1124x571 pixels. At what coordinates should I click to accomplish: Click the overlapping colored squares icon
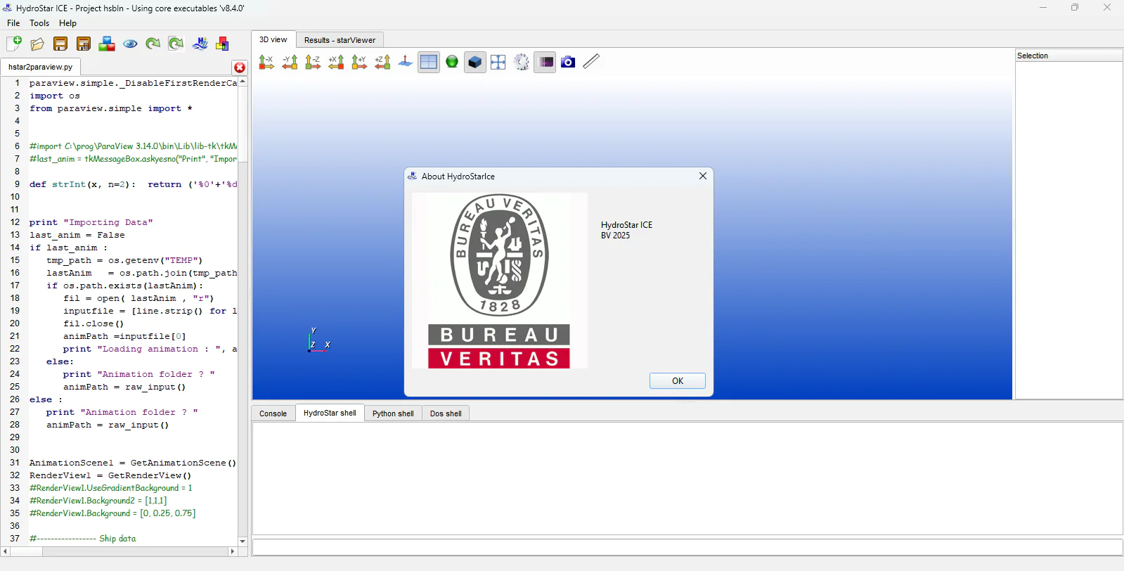click(x=222, y=44)
